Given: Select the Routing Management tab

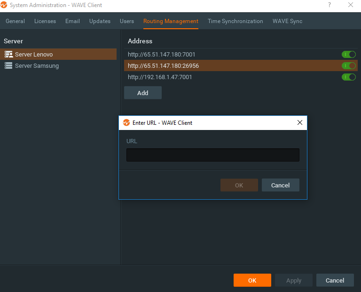Looking at the screenshot, I should pos(171,21).
